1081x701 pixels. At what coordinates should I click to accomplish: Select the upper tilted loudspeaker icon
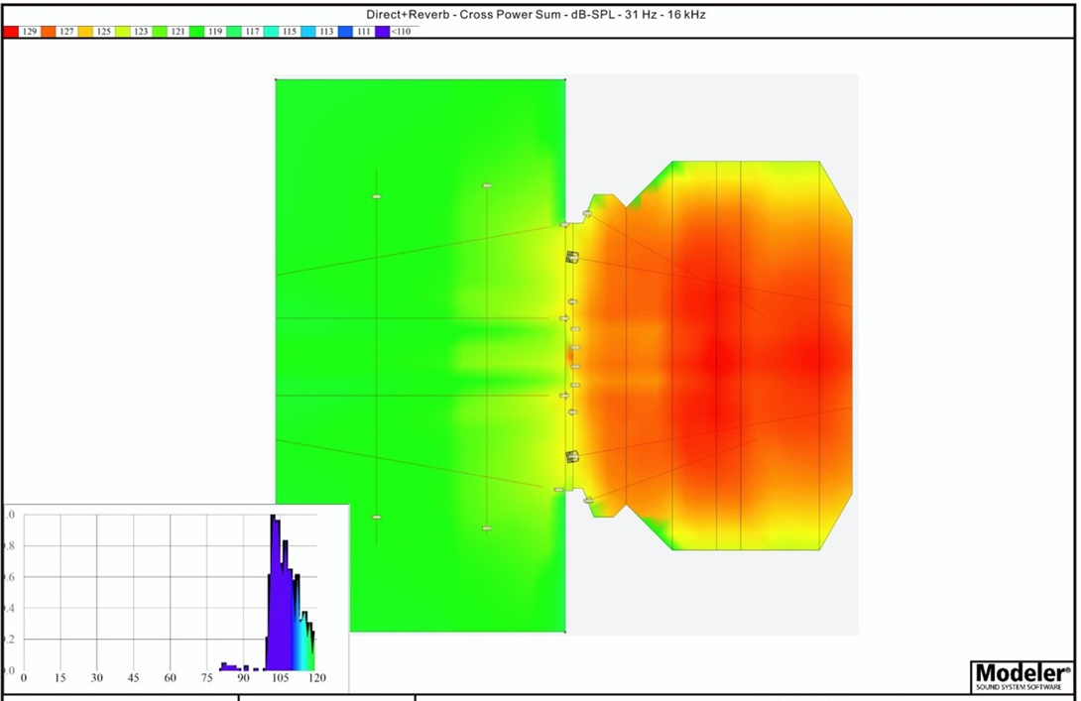click(572, 258)
